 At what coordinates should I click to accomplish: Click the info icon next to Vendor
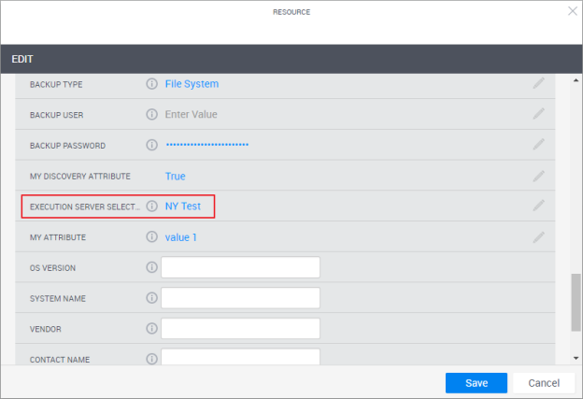pyautogui.click(x=152, y=329)
